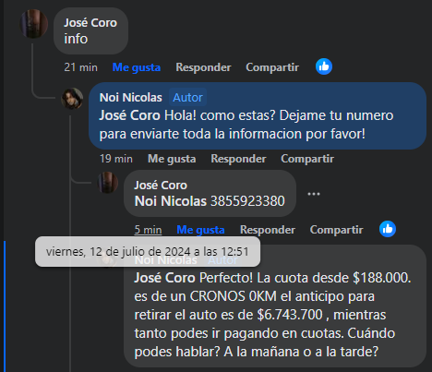Click the thumbs-up reaction on José Coro's info comment
Screen dimensions: 432x372
point(324,66)
